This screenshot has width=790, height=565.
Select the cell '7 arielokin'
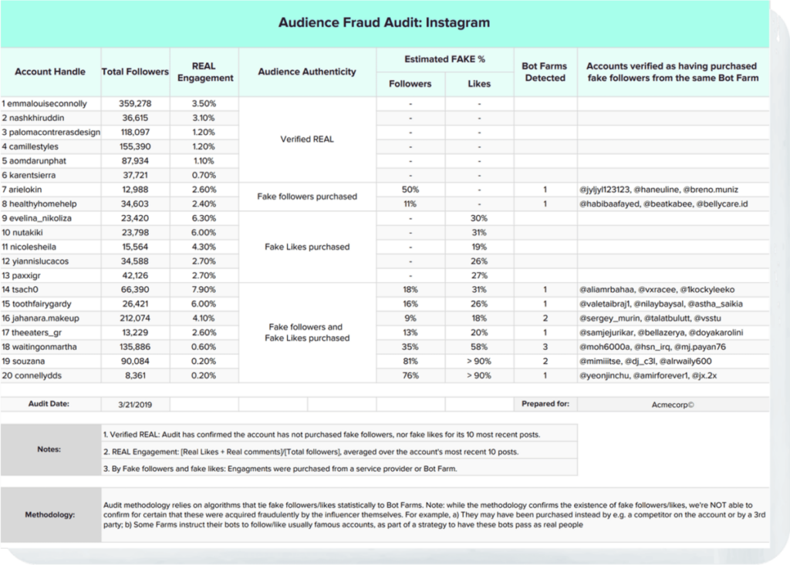pos(50,190)
